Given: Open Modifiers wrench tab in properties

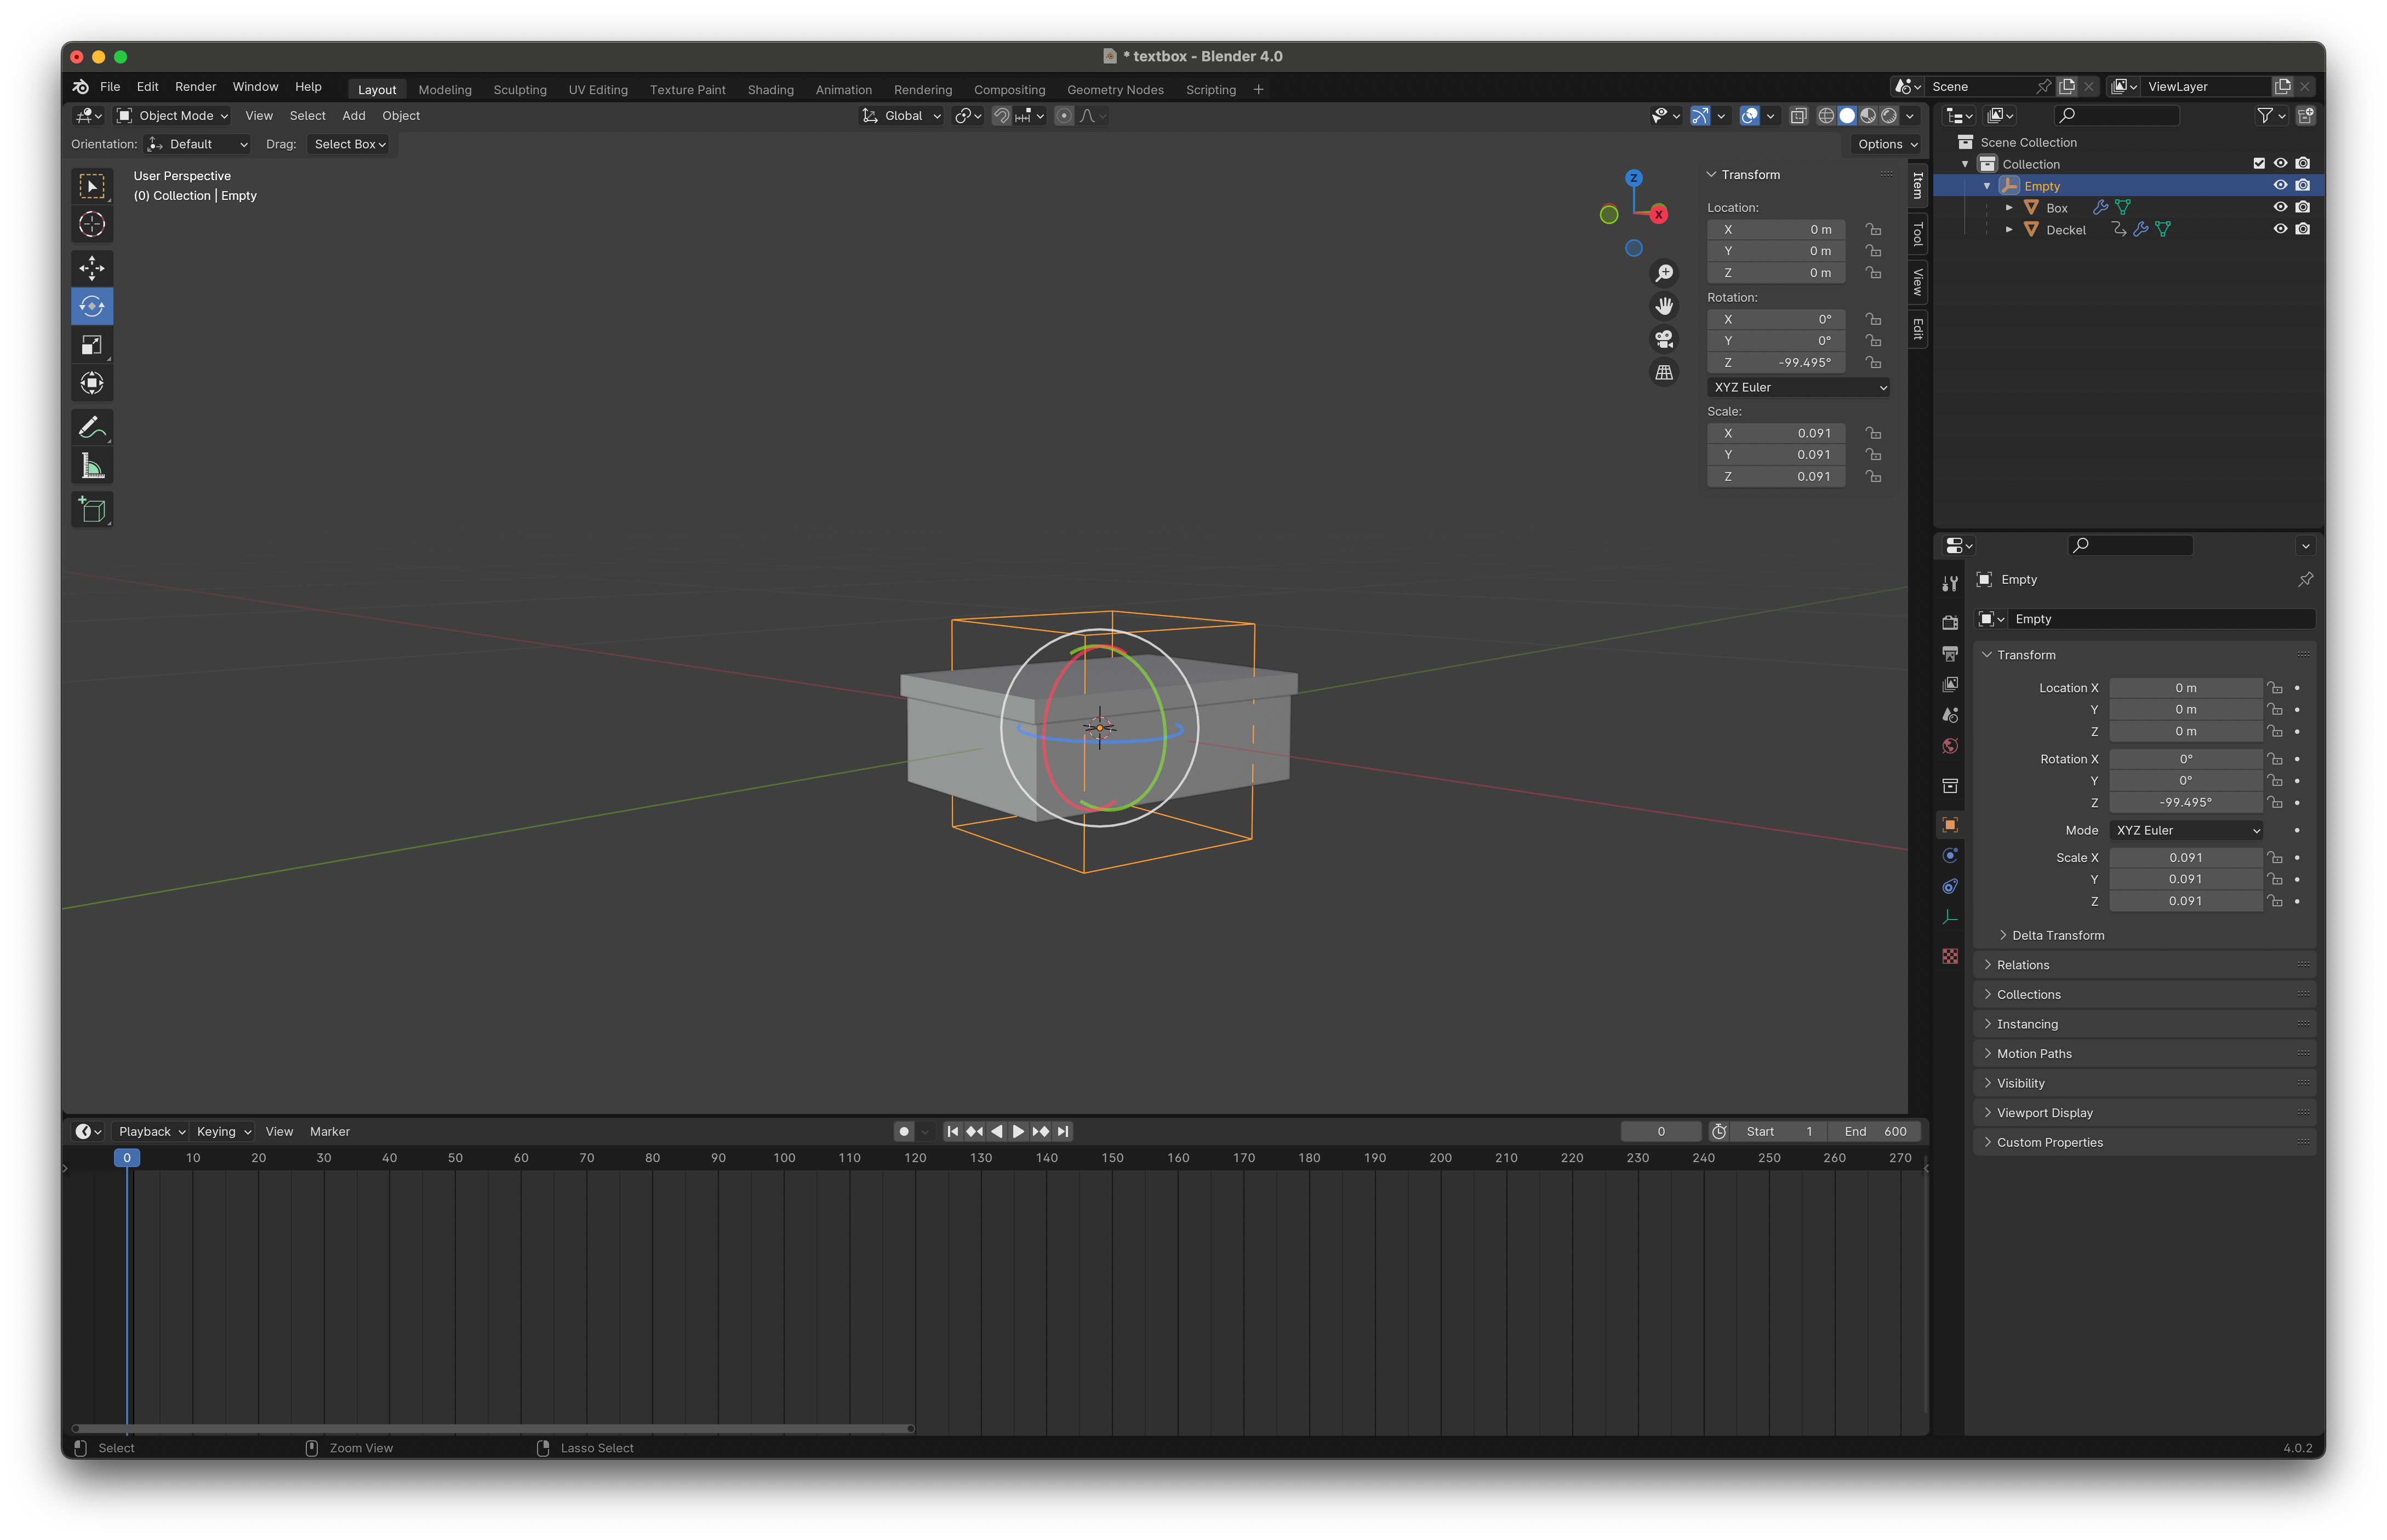Looking at the screenshot, I should 1950,583.
